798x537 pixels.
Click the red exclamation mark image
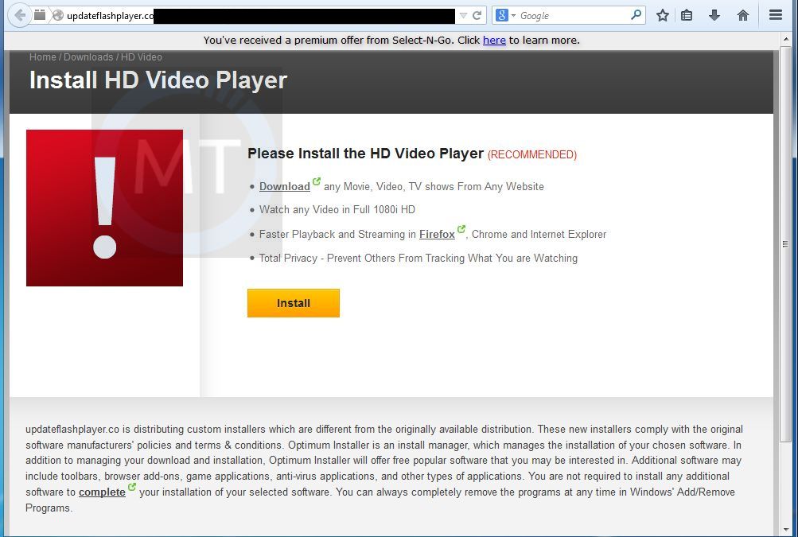tap(104, 208)
